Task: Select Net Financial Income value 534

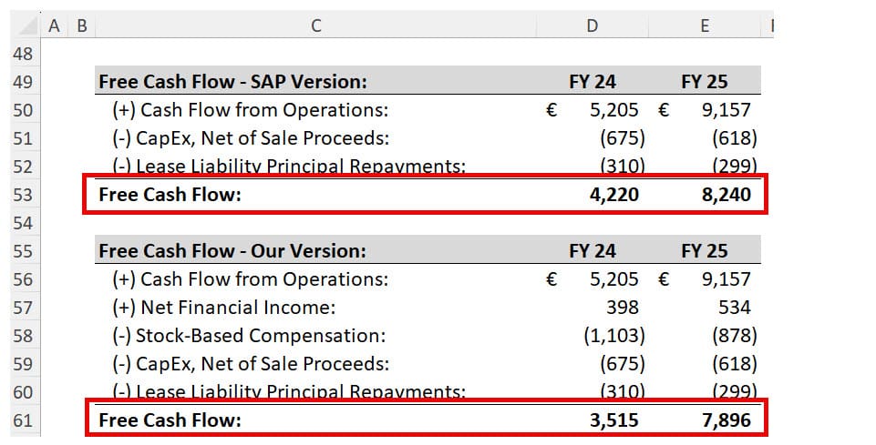Action: [734, 308]
